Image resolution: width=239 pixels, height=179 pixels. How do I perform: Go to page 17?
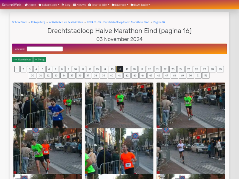point(127,69)
